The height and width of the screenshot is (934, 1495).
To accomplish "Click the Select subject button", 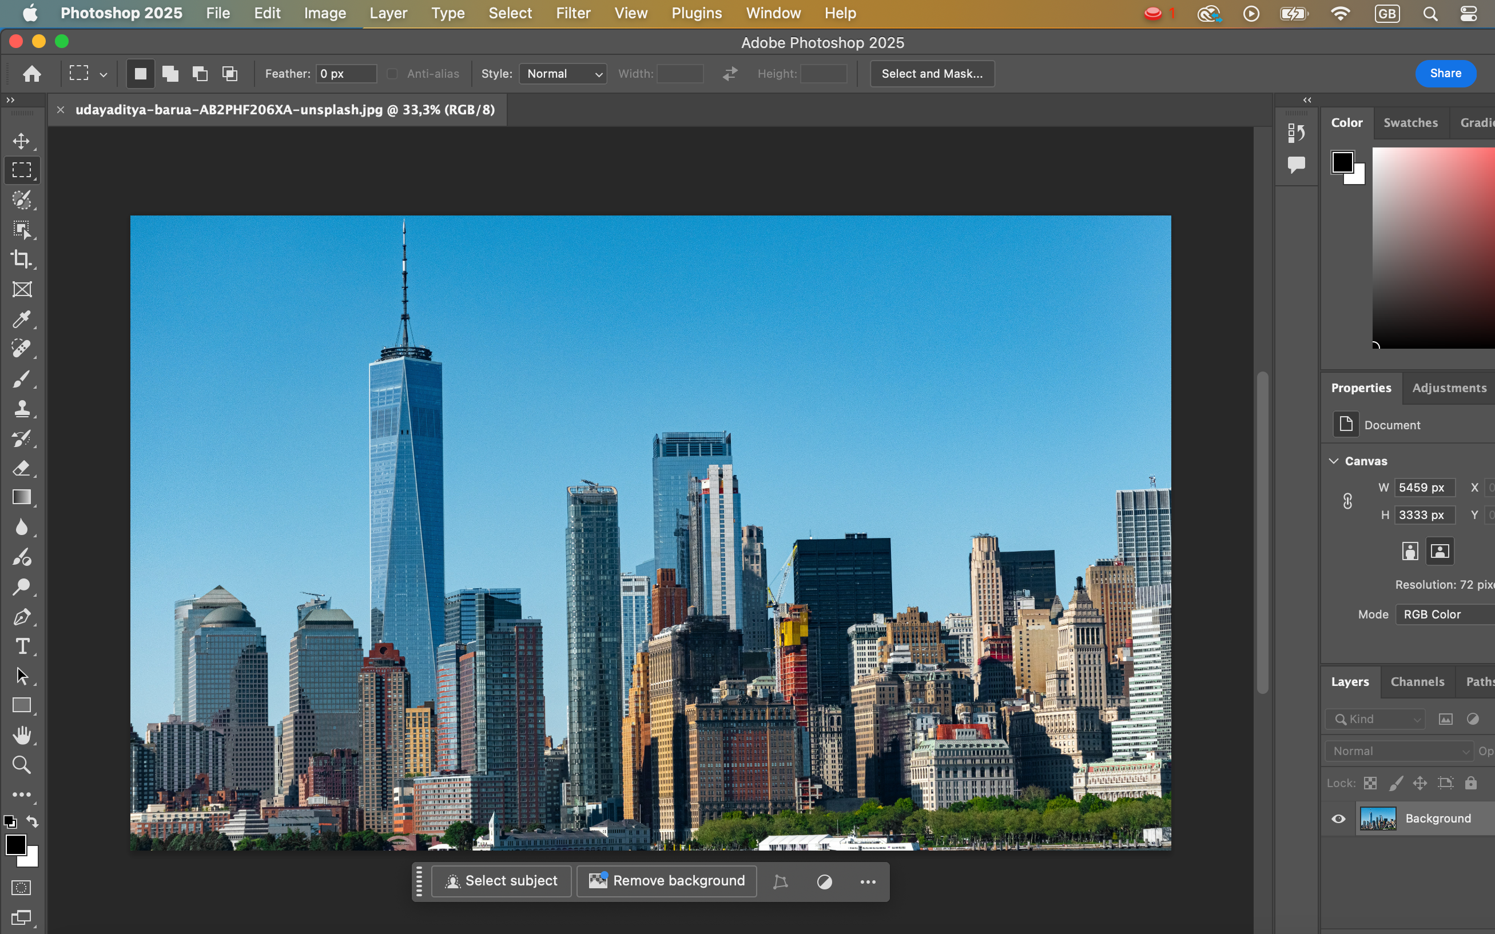I will [x=501, y=881].
